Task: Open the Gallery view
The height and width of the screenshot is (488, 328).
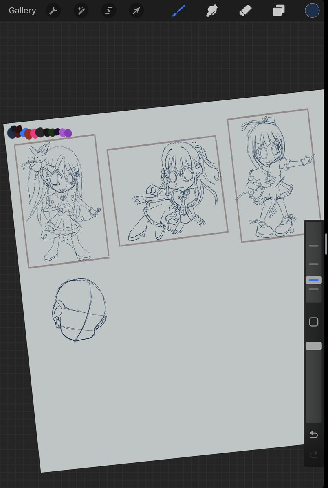Action: [x=22, y=11]
